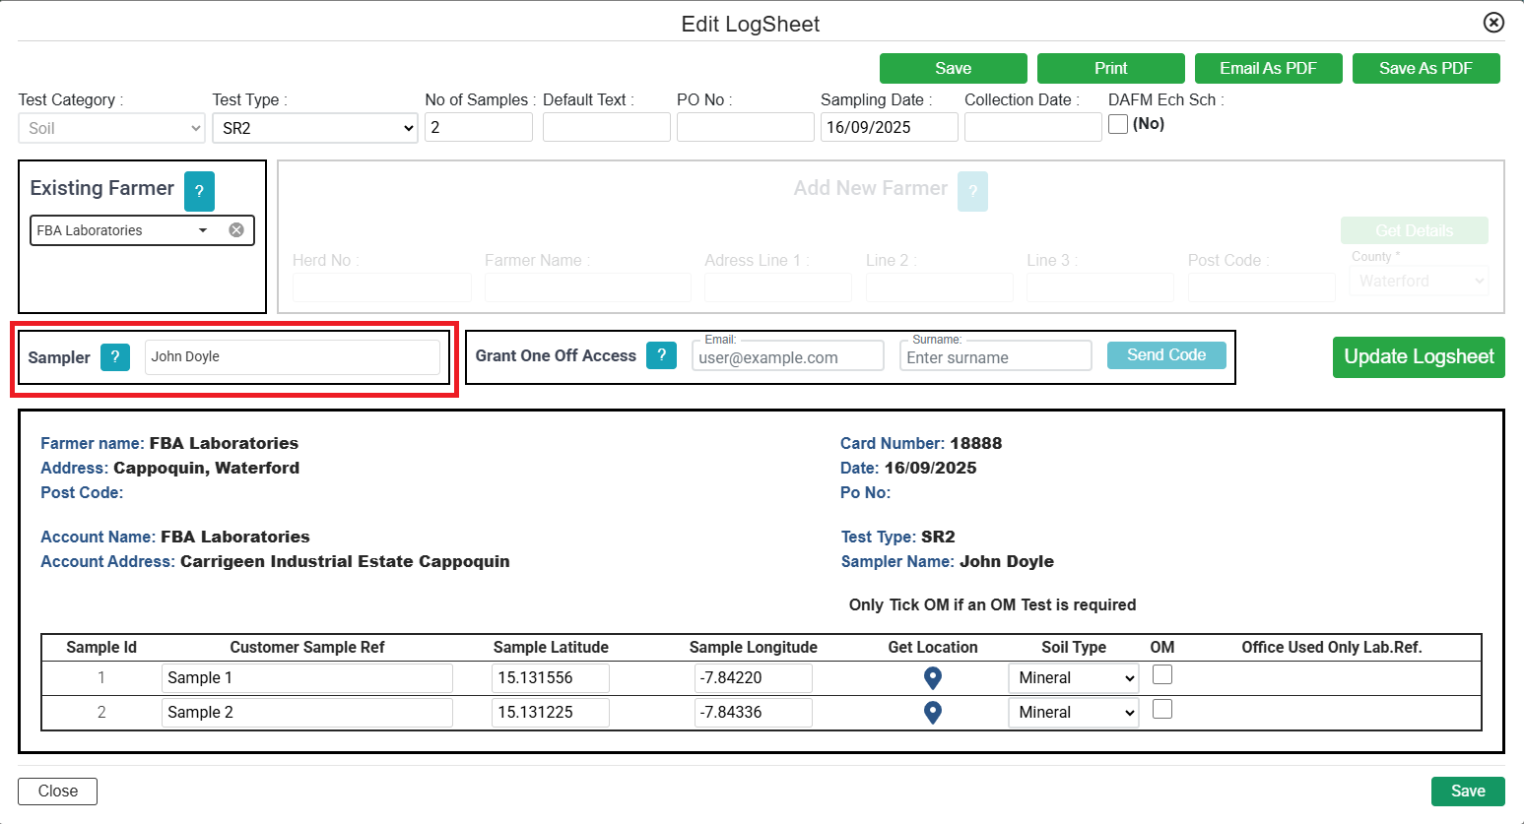Click the Existing Farmer help icon
Viewport: 1524px width, 824px height.
(x=199, y=191)
